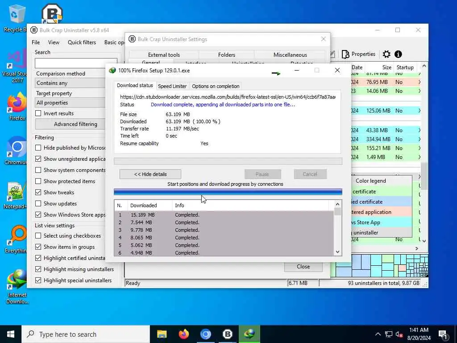Screen dimensions: 457x343
Task: Click the Windows taskbar search box
Action: coord(86,334)
